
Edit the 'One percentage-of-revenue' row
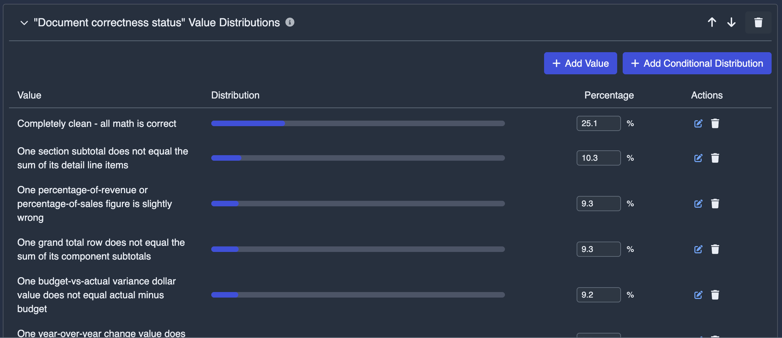[698, 204]
